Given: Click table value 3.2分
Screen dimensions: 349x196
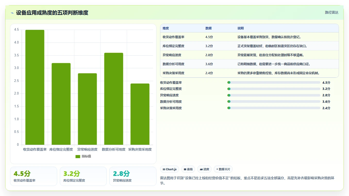Looking at the screenshot, I should pos(209,46).
